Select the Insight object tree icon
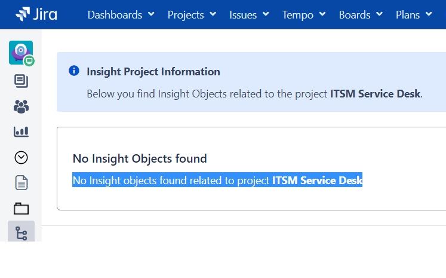 click(21, 233)
